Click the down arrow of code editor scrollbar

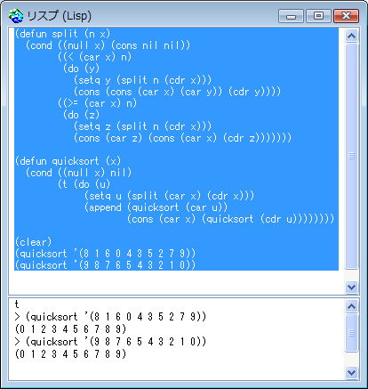pyautogui.click(x=351, y=287)
